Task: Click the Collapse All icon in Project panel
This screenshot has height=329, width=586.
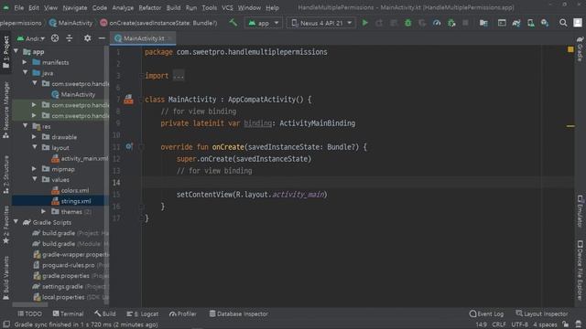Action: pyautogui.click(x=70, y=38)
